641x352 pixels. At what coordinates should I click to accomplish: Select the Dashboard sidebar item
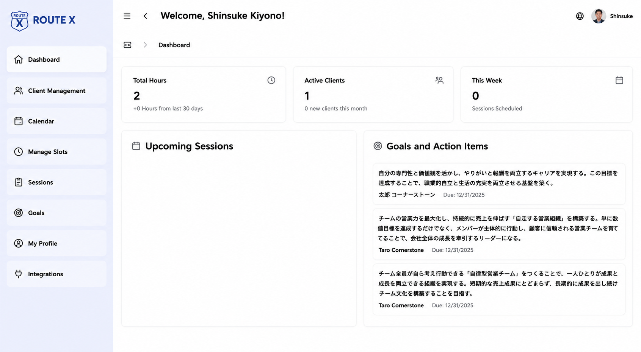[56, 59]
